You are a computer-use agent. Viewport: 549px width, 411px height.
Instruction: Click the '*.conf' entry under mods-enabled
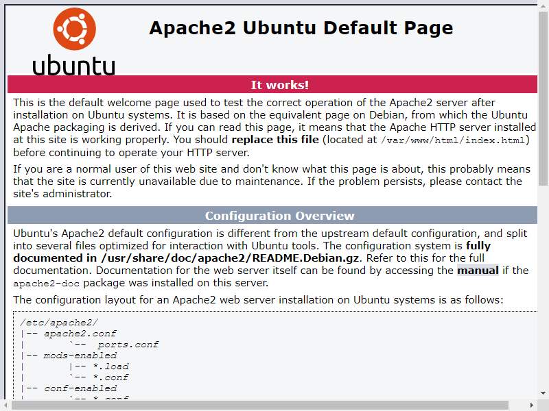110,377
